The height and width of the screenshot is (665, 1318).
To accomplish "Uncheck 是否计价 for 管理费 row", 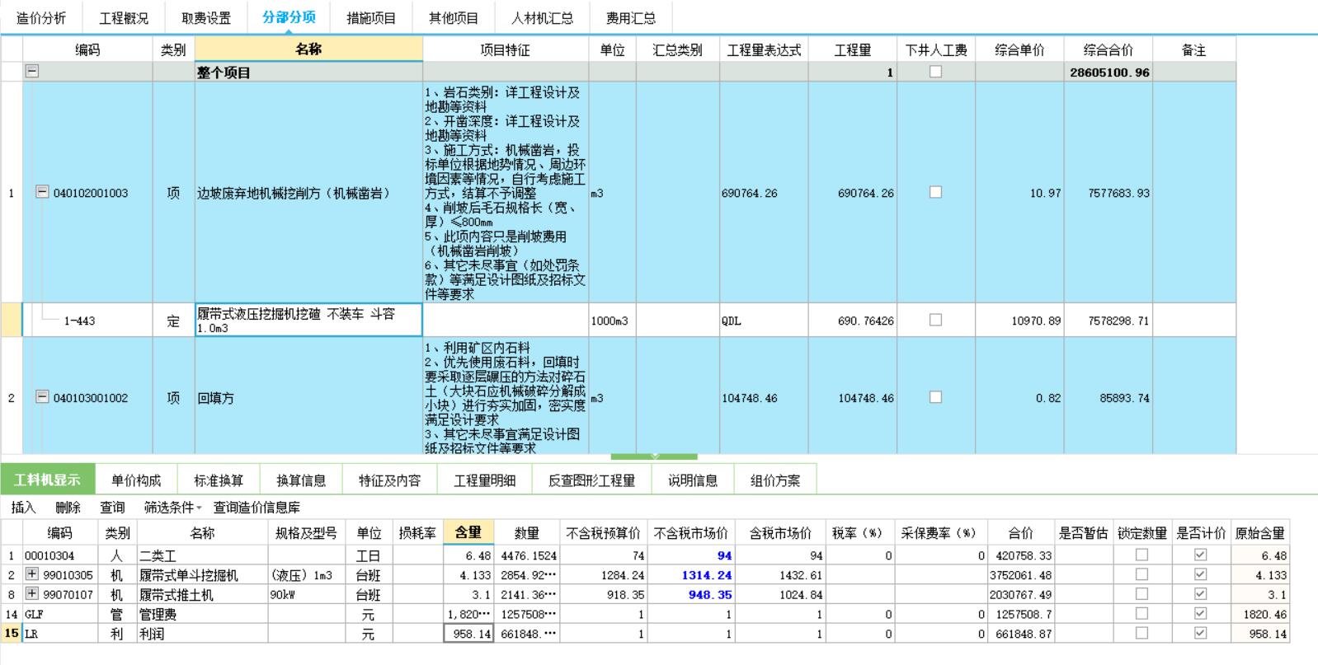I will tap(1200, 613).
